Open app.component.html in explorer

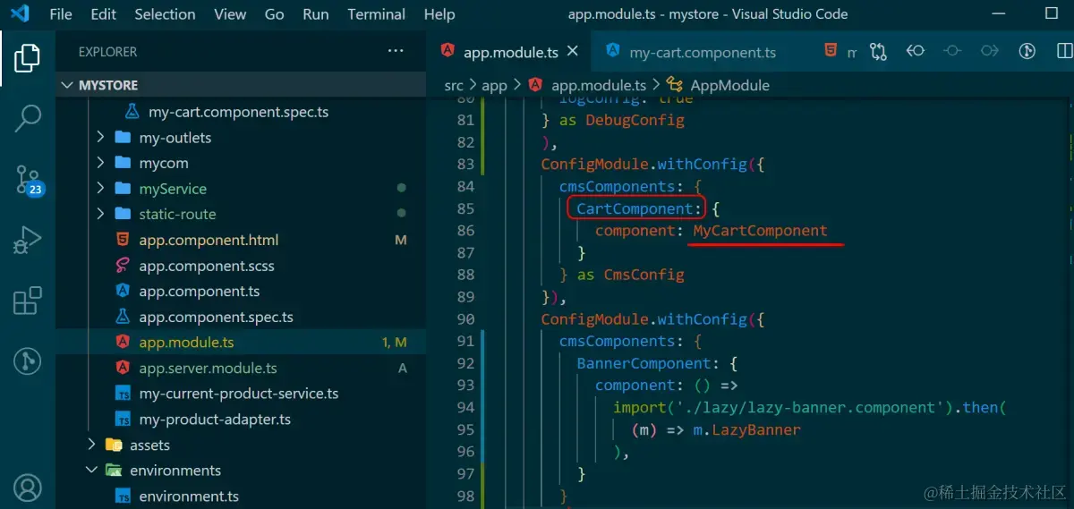(240, 240)
